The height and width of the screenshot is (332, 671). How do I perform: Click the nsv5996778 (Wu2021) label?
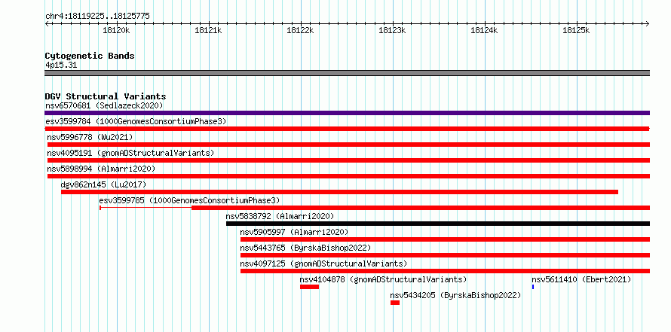(90, 137)
